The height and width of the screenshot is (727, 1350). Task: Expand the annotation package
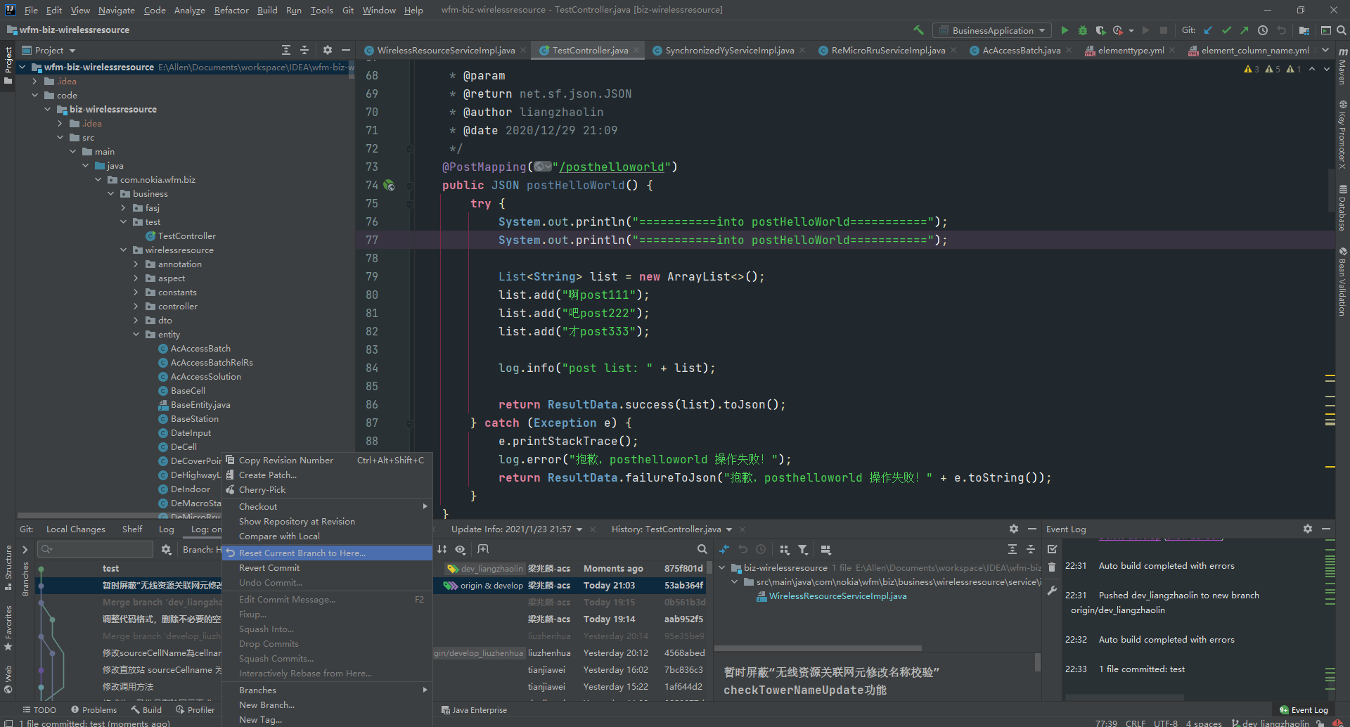click(x=136, y=264)
